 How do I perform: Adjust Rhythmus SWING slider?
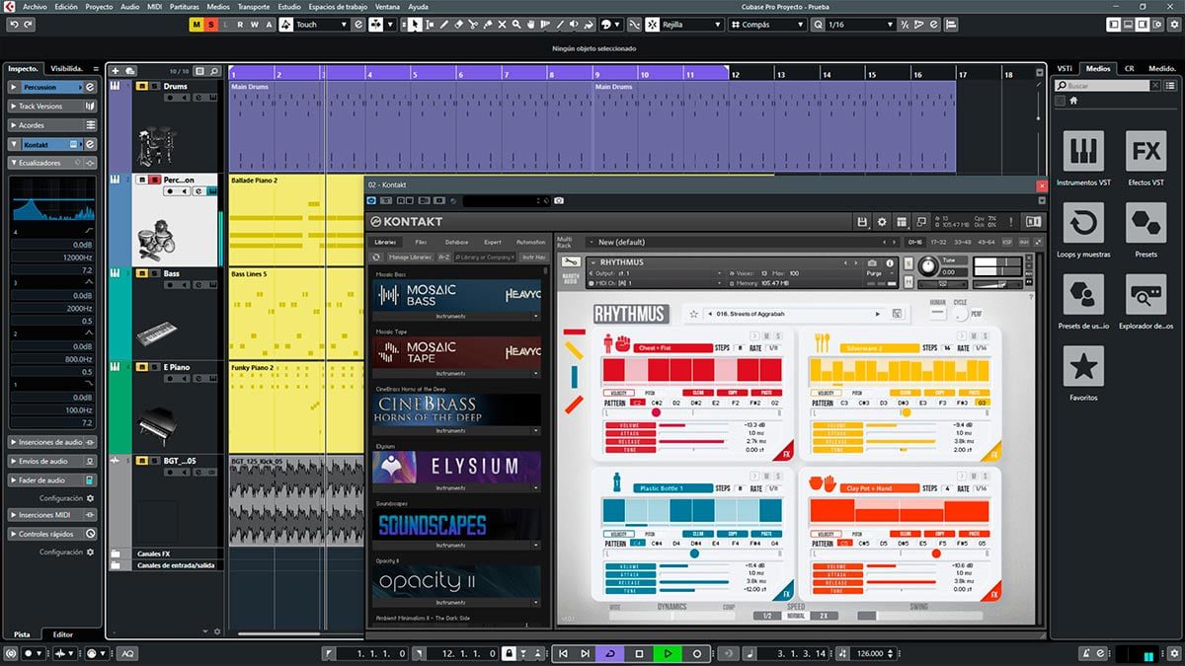click(x=920, y=616)
